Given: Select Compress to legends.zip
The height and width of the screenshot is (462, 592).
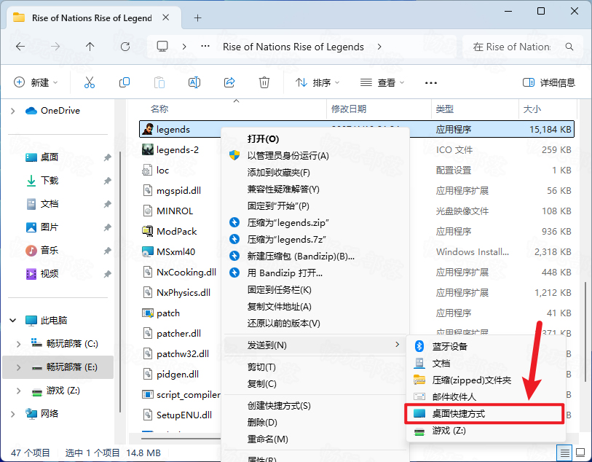Looking at the screenshot, I should pos(288,223).
